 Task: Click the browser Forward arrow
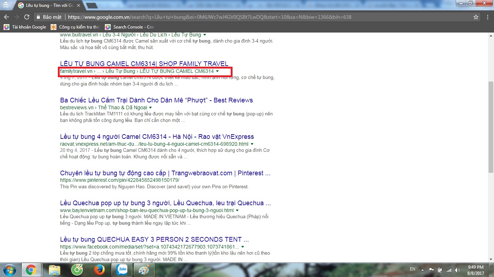point(17,17)
